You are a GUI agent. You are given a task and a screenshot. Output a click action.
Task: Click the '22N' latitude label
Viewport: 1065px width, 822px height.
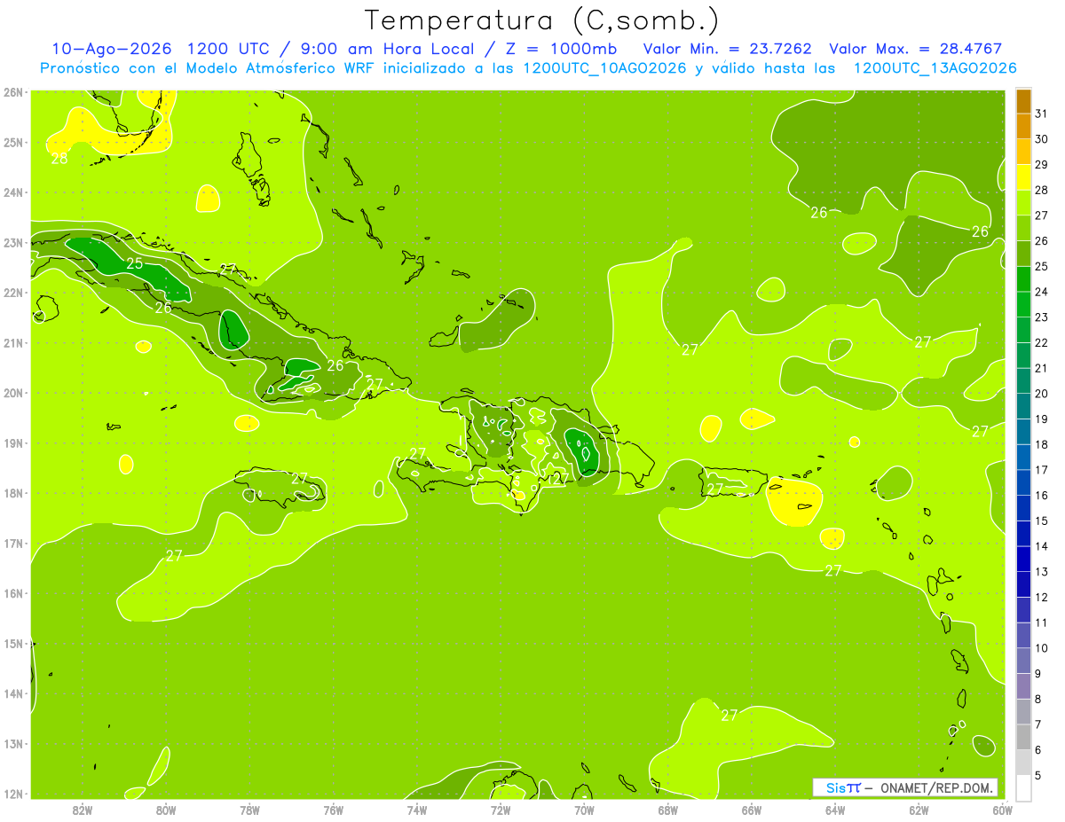coord(14,293)
